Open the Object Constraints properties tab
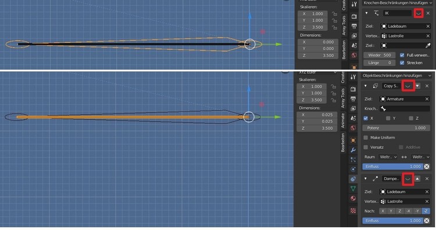436x230 pixels. coord(353,179)
